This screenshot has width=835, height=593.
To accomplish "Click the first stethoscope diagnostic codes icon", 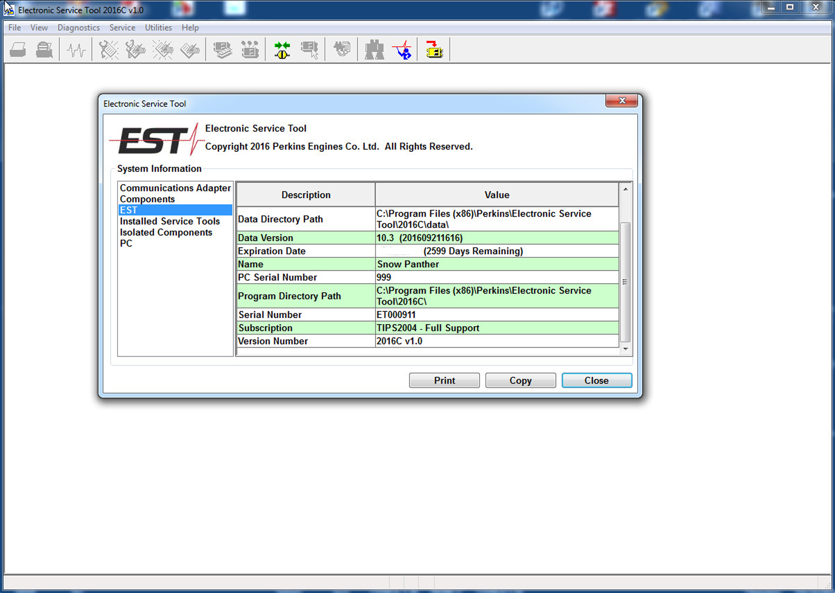I will tap(108, 50).
